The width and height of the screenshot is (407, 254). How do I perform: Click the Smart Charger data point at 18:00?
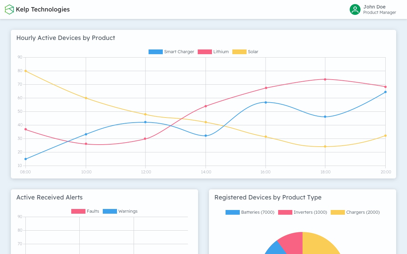(325, 117)
